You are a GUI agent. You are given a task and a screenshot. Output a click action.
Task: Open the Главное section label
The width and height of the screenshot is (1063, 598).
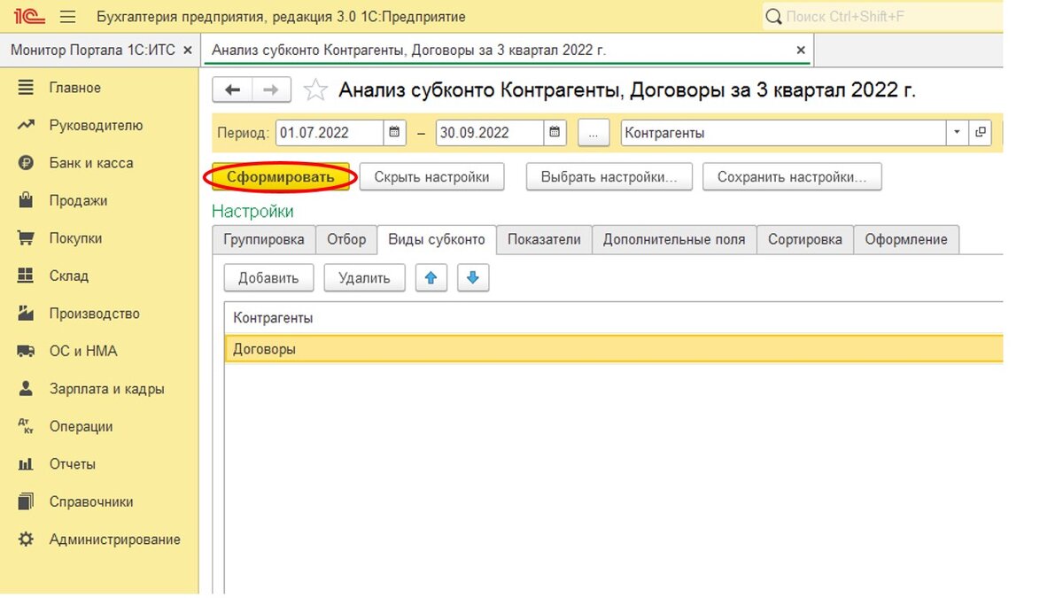click(75, 88)
